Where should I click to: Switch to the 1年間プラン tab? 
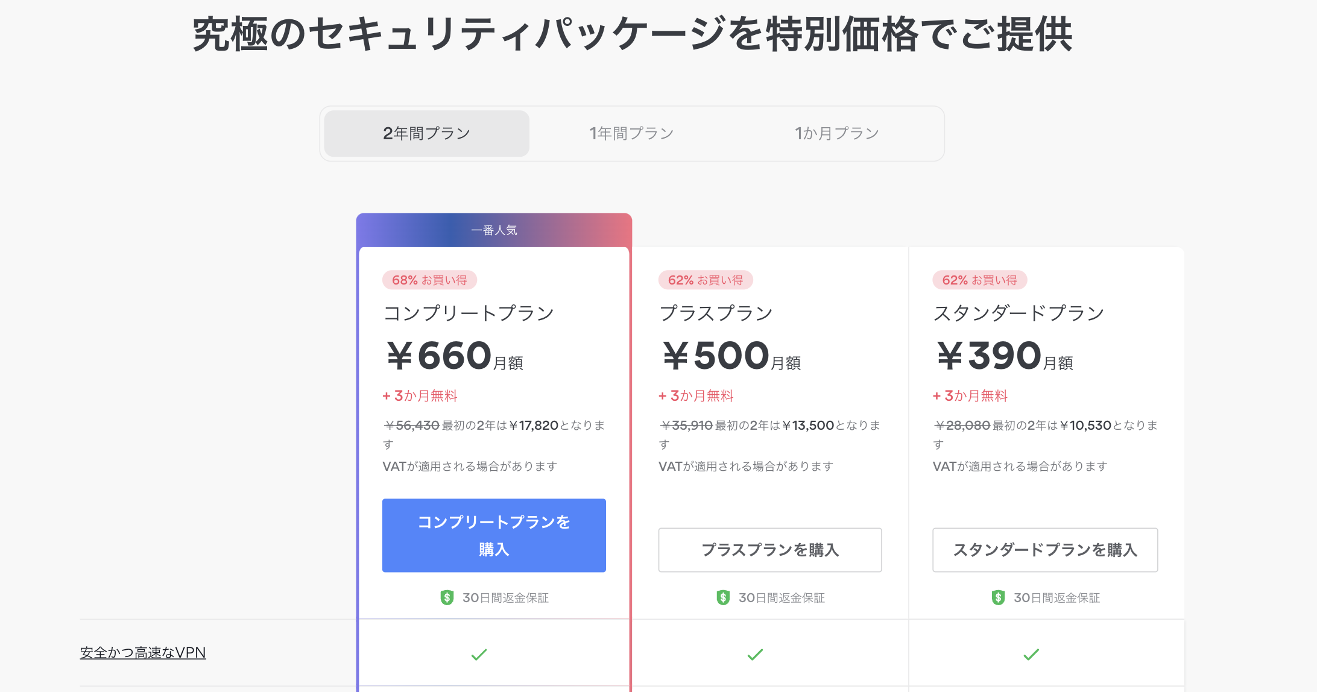(x=631, y=133)
